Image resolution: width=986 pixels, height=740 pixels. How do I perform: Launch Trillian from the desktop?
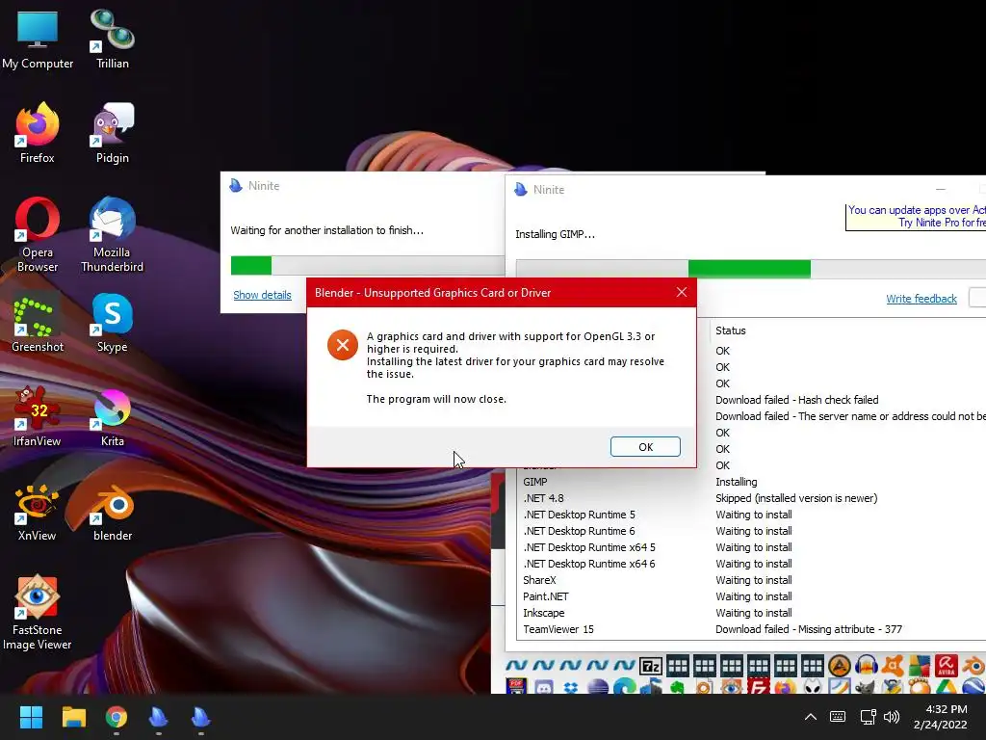[x=113, y=39]
